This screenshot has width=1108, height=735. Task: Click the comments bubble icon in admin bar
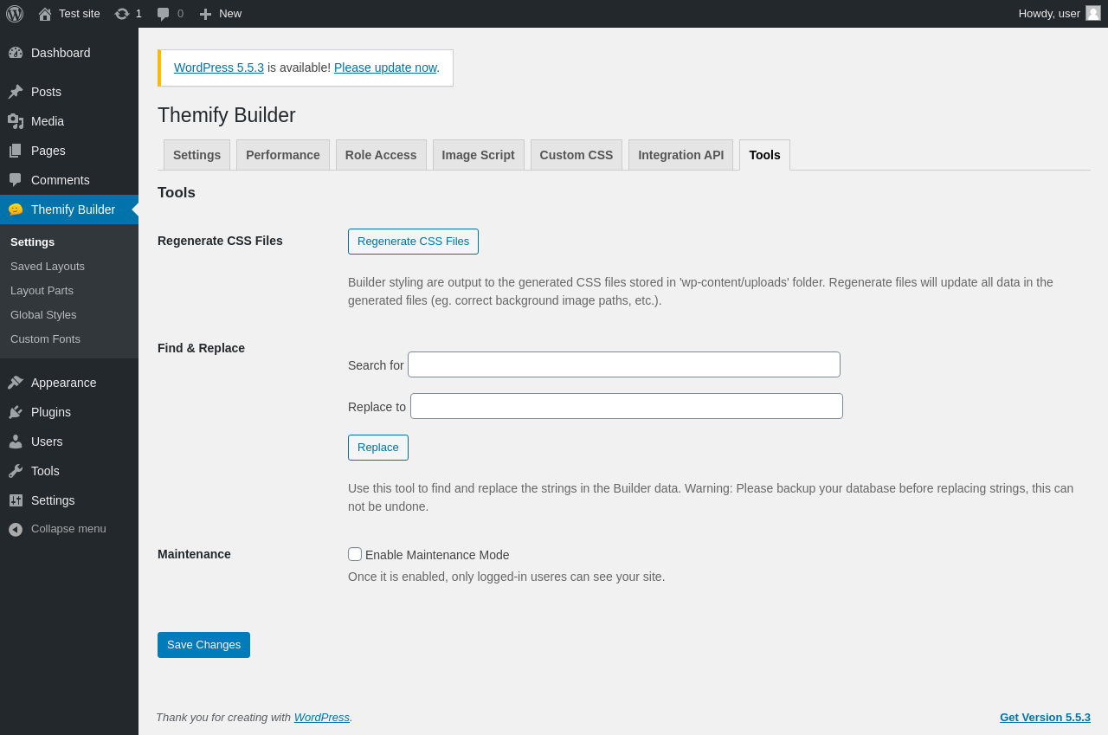point(163,14)
